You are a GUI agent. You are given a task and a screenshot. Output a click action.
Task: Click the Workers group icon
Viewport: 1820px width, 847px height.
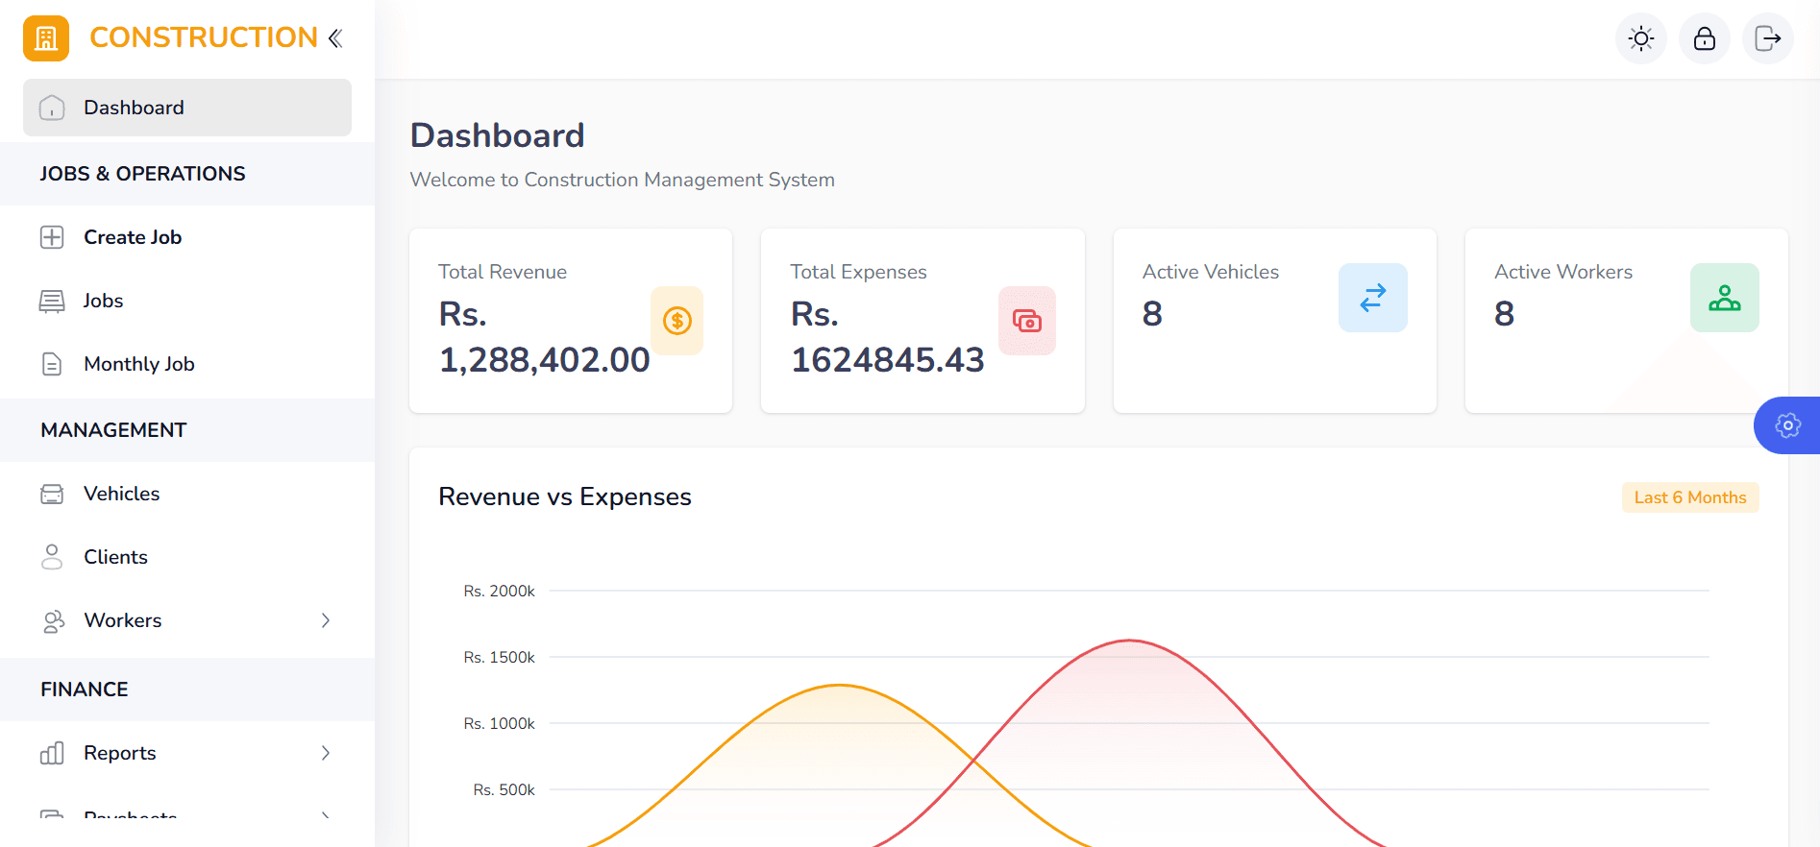(x=53, y=621)
